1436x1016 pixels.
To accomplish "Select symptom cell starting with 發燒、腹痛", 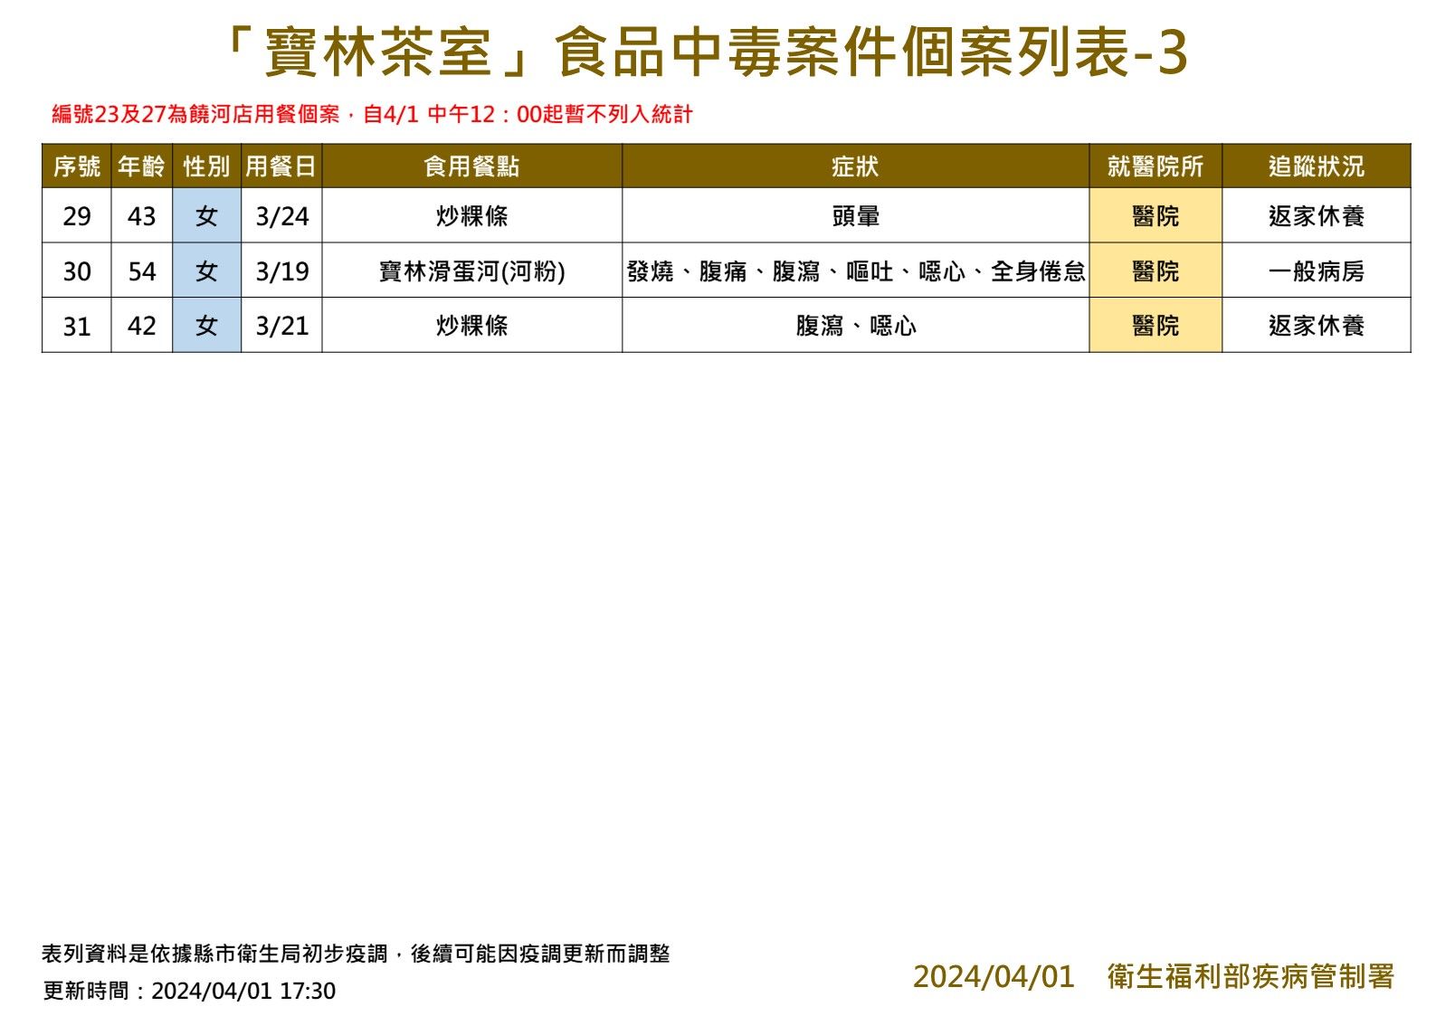I will [855, 271].
